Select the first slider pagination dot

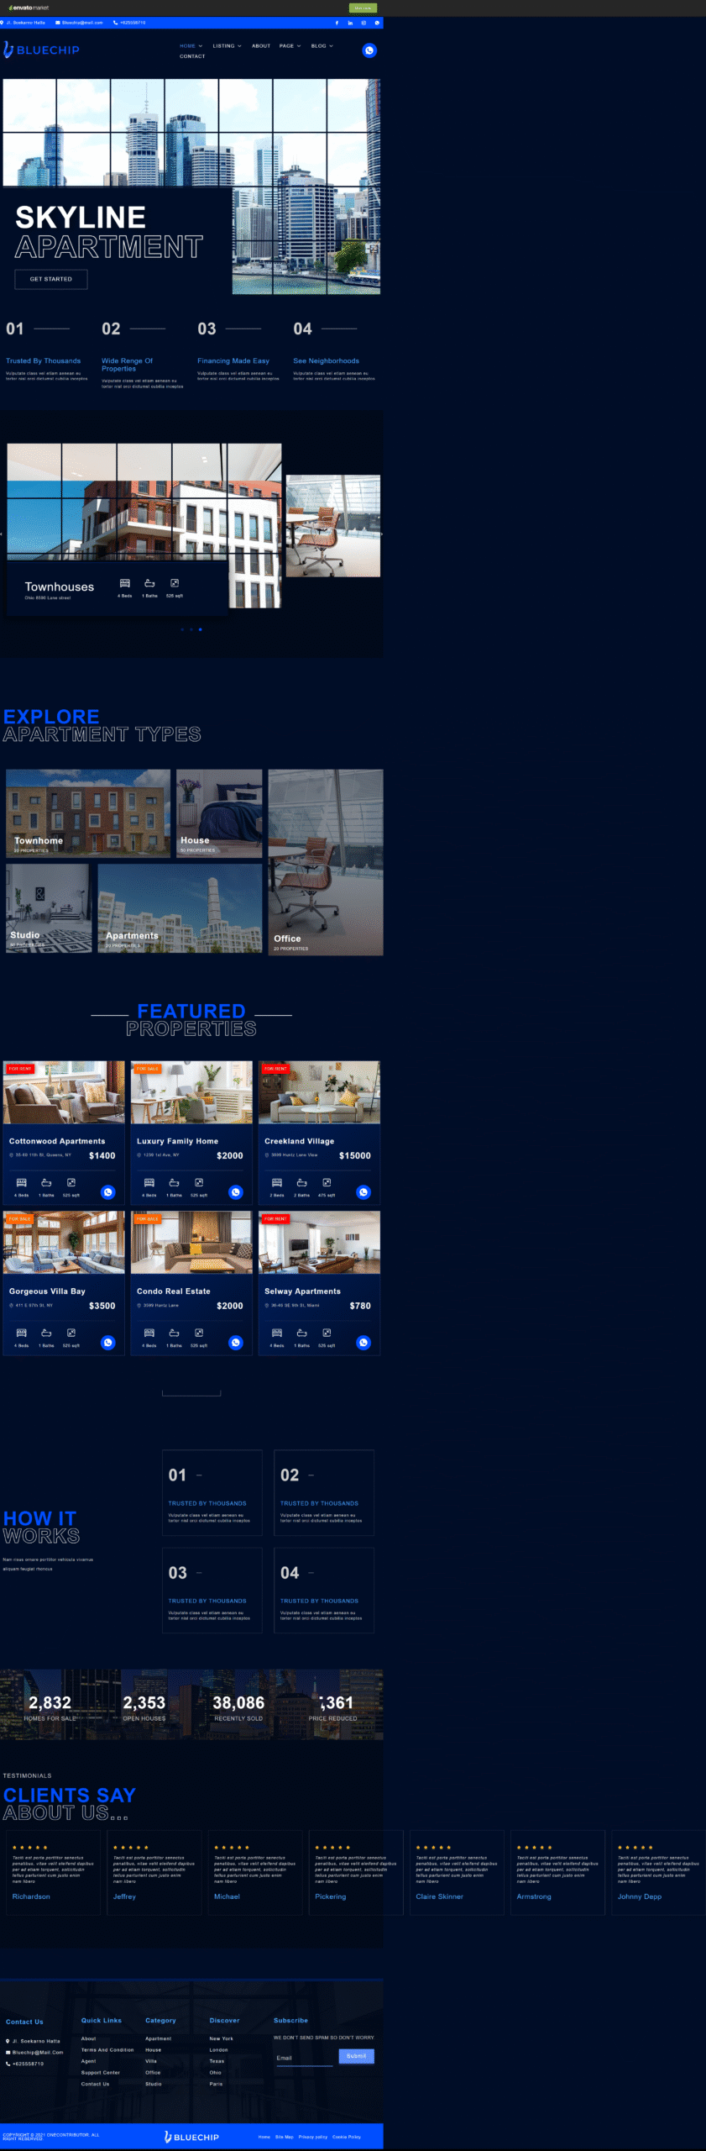182,629
